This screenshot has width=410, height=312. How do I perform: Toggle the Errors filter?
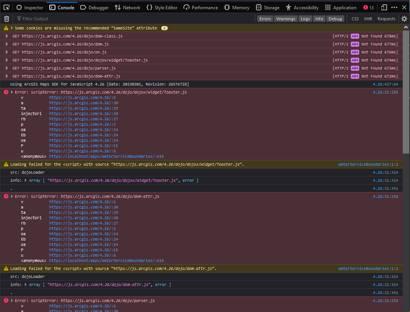[265, 19]
